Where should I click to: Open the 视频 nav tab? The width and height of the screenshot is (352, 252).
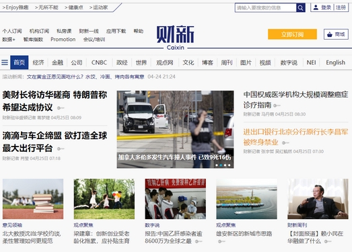[265, 62]
